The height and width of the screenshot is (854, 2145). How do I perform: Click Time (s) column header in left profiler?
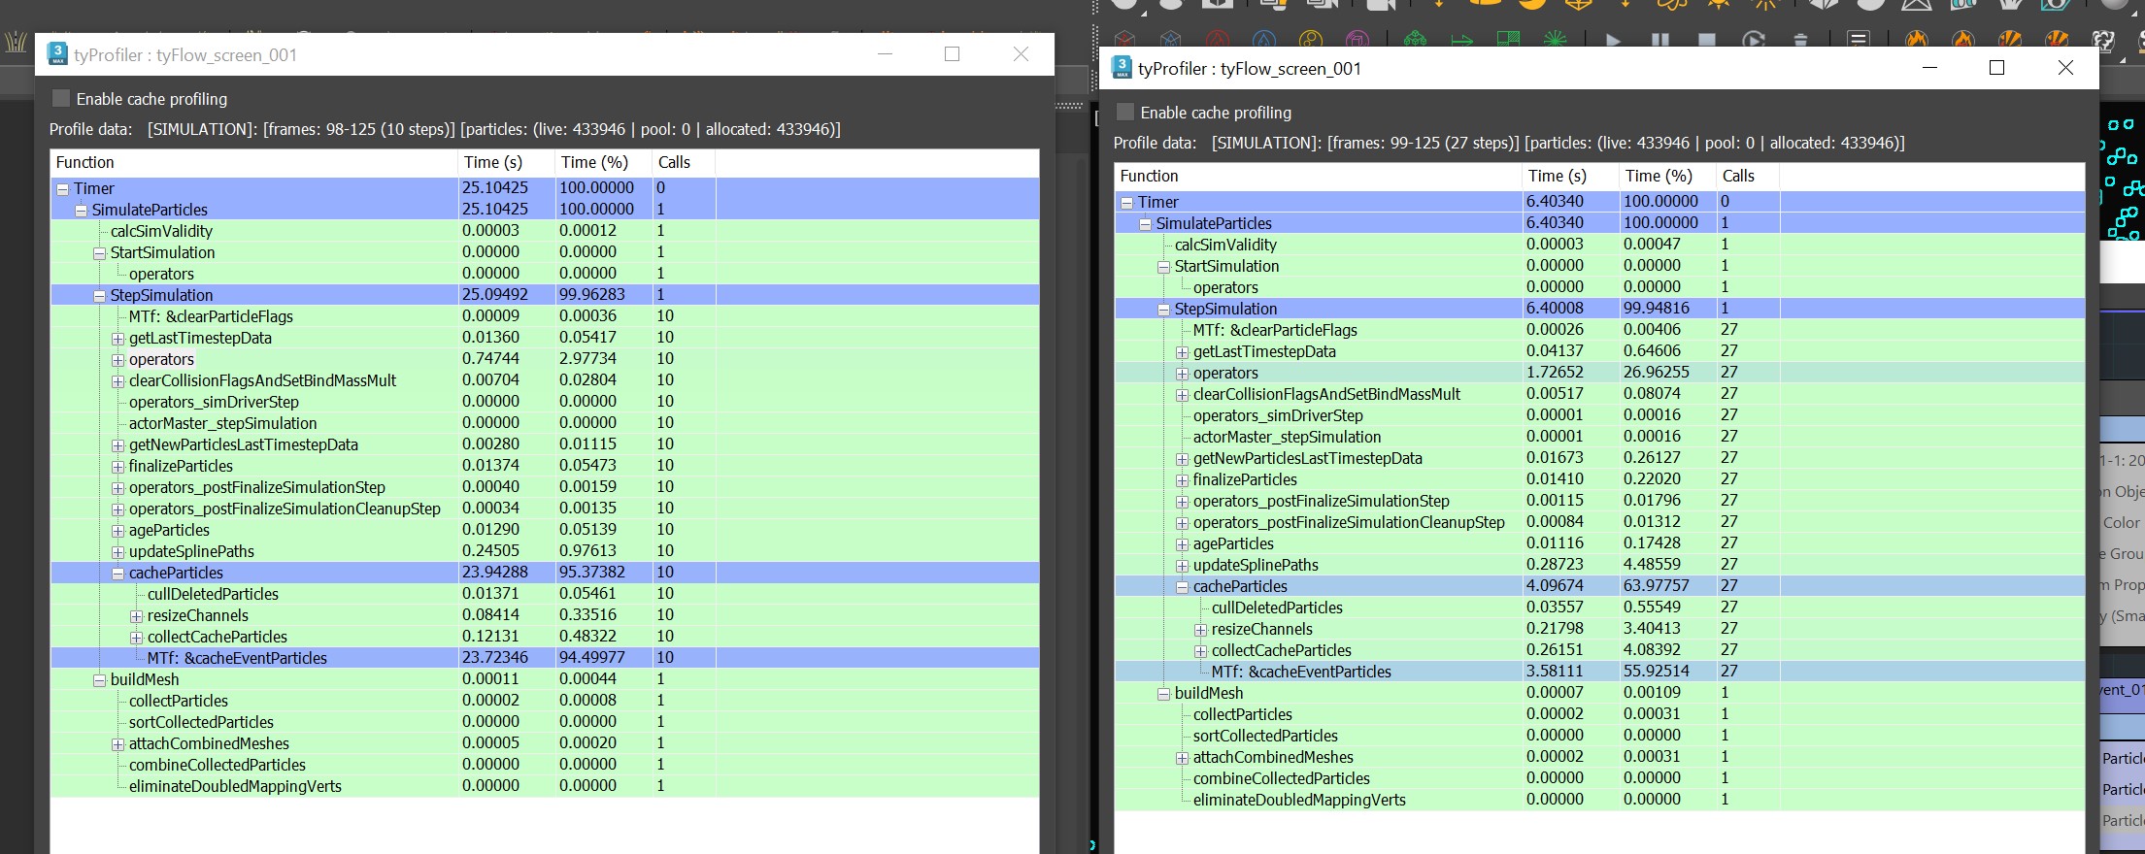(x=492, y=162)
